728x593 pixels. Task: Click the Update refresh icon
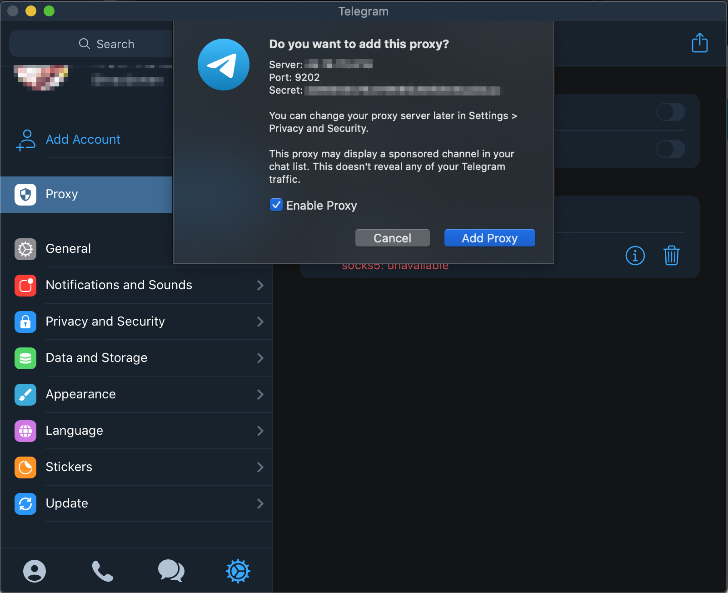(25, 504)
